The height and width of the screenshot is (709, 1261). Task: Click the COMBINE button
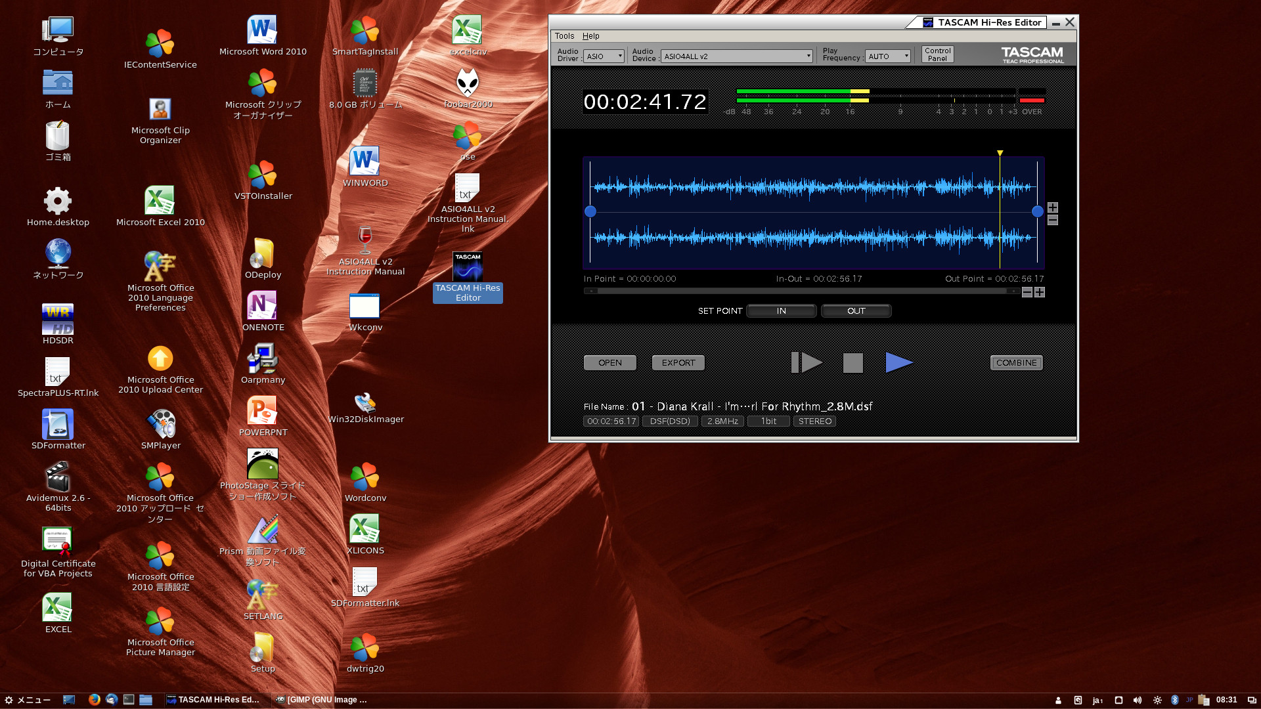click(1016, 362)
